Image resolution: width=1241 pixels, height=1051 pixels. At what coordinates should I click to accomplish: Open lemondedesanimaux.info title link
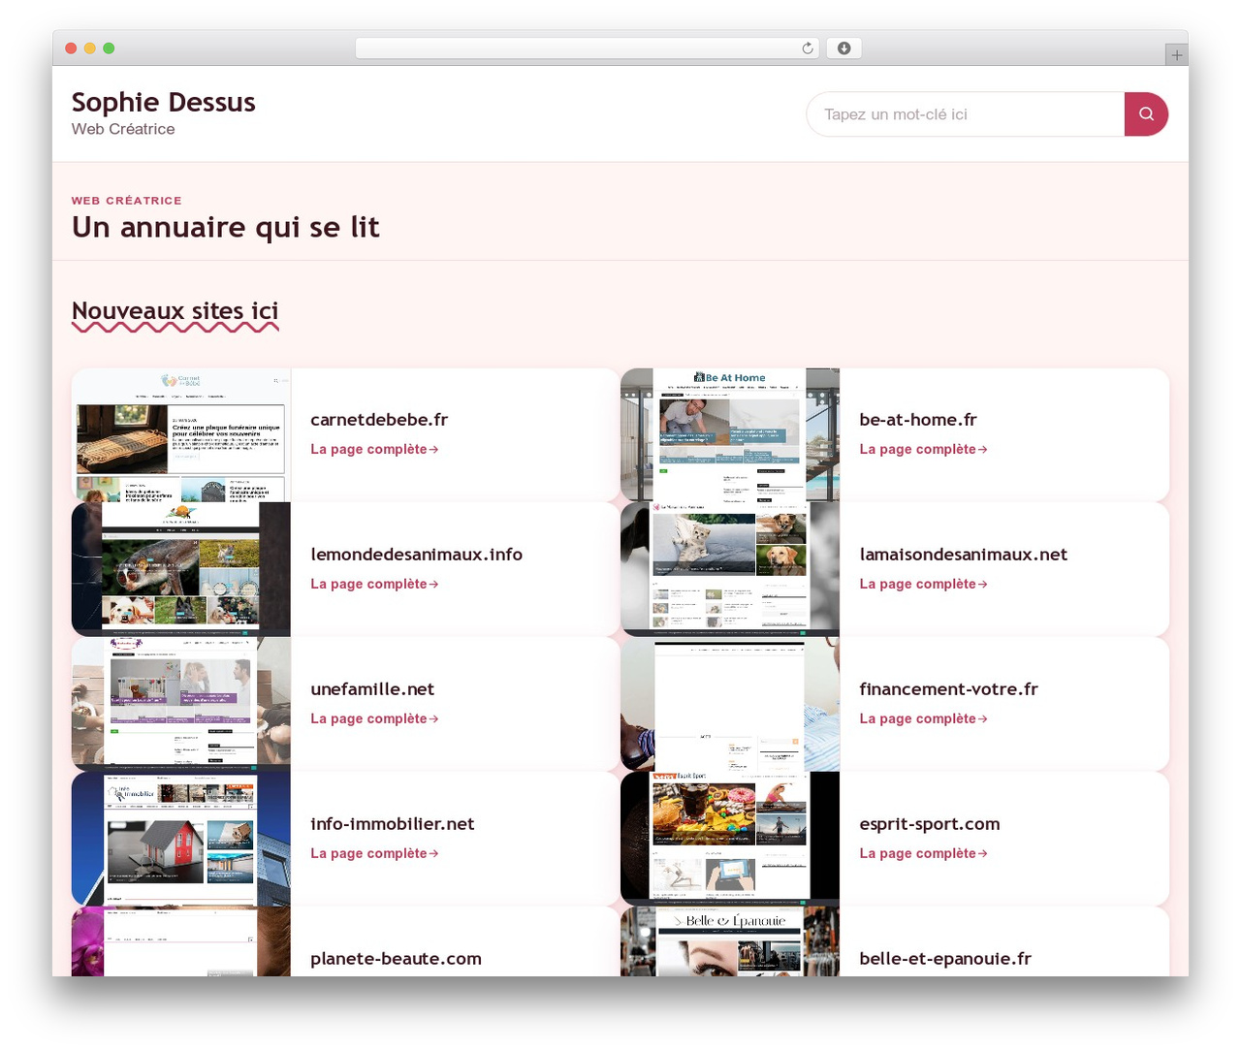pos(416,555)
